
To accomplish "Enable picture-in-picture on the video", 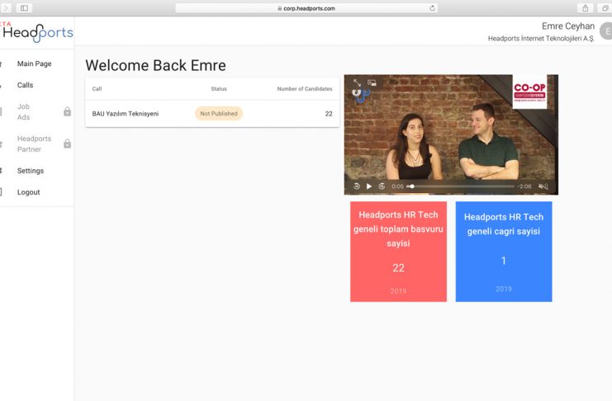I will click(372, 83).
